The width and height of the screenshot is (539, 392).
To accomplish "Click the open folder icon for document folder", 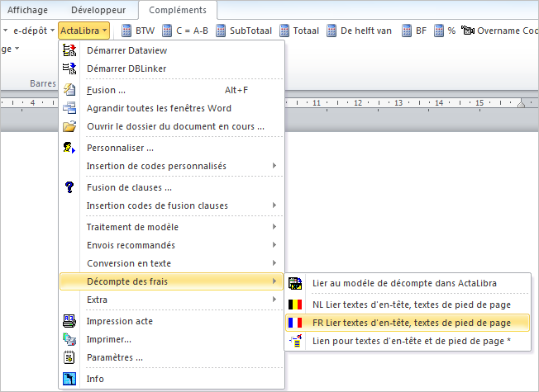I will click(x=69, y=126).
